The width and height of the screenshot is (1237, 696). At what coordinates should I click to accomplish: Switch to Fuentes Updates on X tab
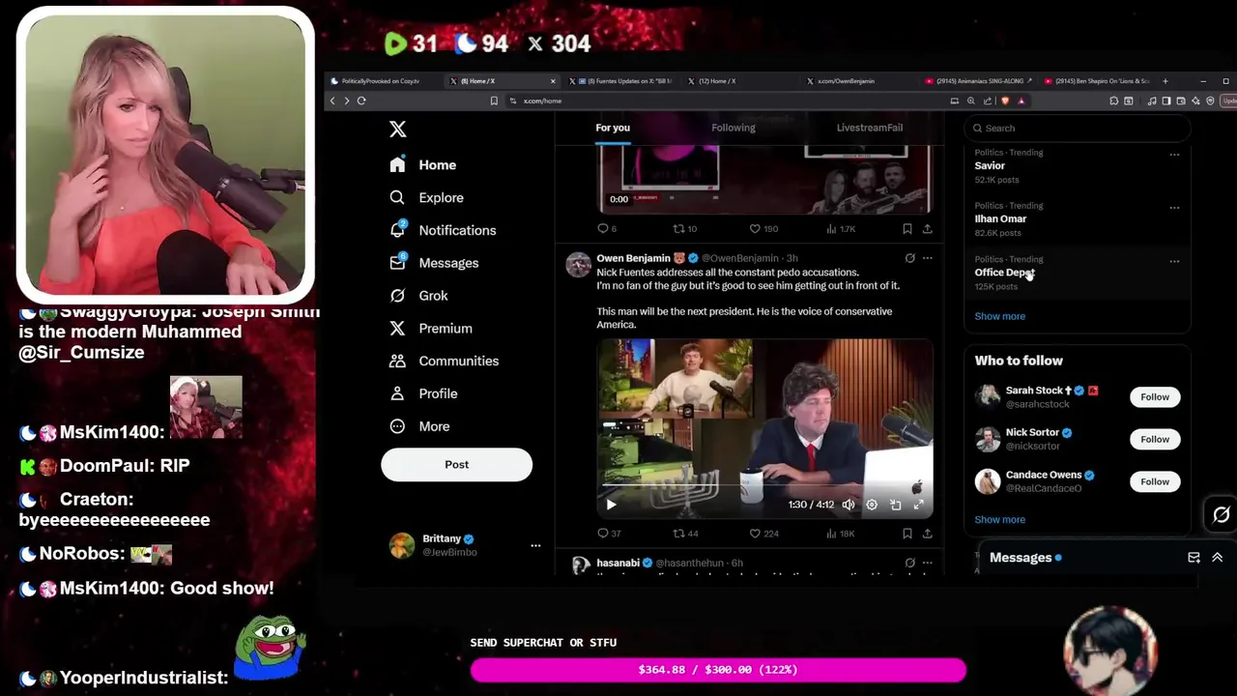point(620,81)
